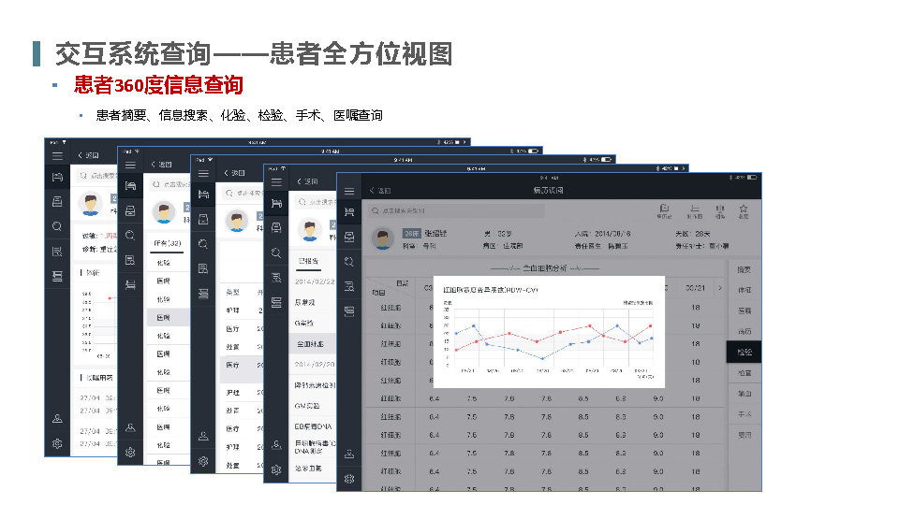Click the magnifier icon in the rearmost vitals window
Screen dimensions: 899x505
click(57, 226)
